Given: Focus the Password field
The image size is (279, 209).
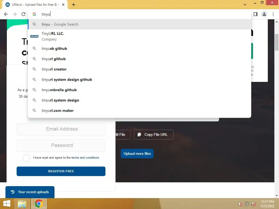Looking at the screenshot, I should 61,145.
